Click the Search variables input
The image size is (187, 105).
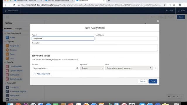click(55, 68)
